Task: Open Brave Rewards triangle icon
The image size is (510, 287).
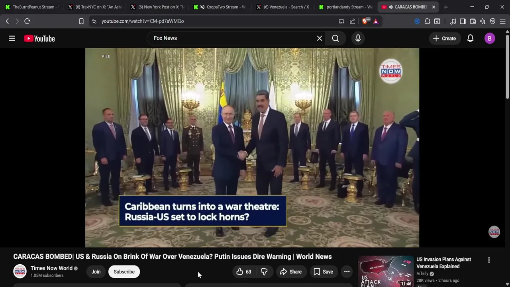Action: [x=376, y=21]
